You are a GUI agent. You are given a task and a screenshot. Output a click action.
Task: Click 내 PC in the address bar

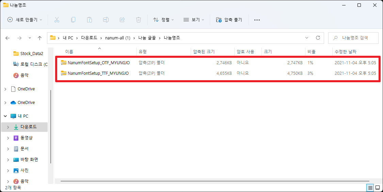pos(67,38)
